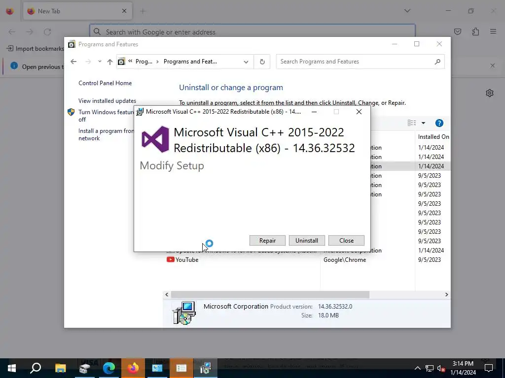Click the Programs and Features title icon
Image resolution: width=505 pixels, height=378 pixels.
pos(72,44)
